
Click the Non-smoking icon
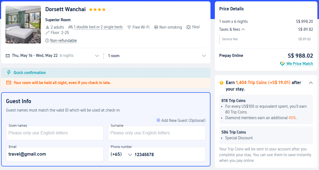click(156, 27)
